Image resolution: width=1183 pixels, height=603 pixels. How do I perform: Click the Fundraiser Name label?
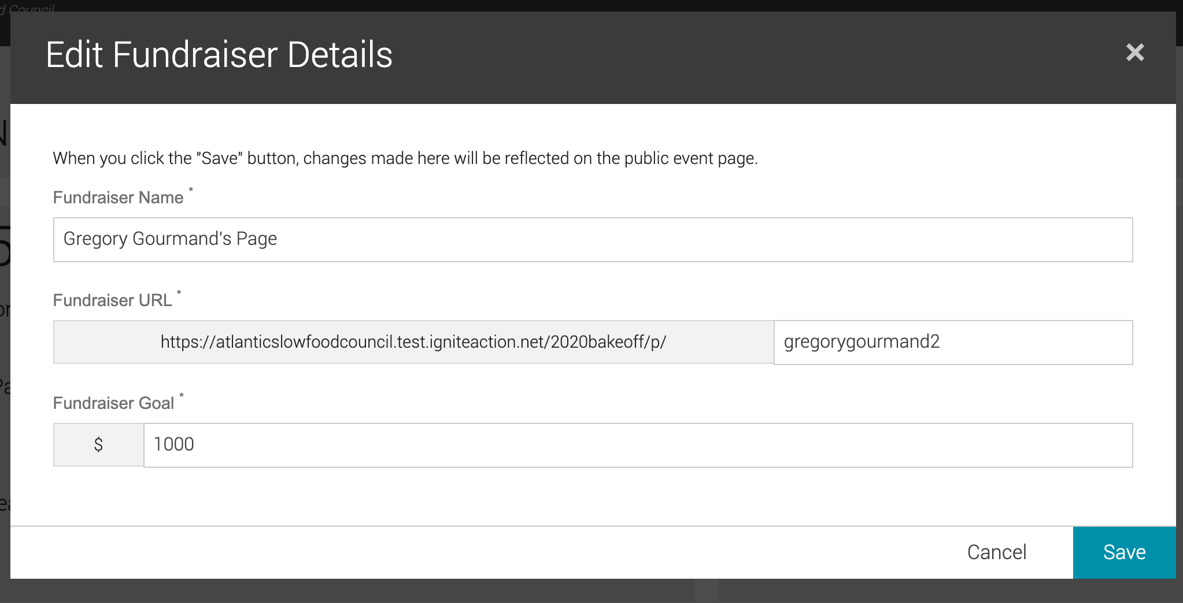coord(119,198)
